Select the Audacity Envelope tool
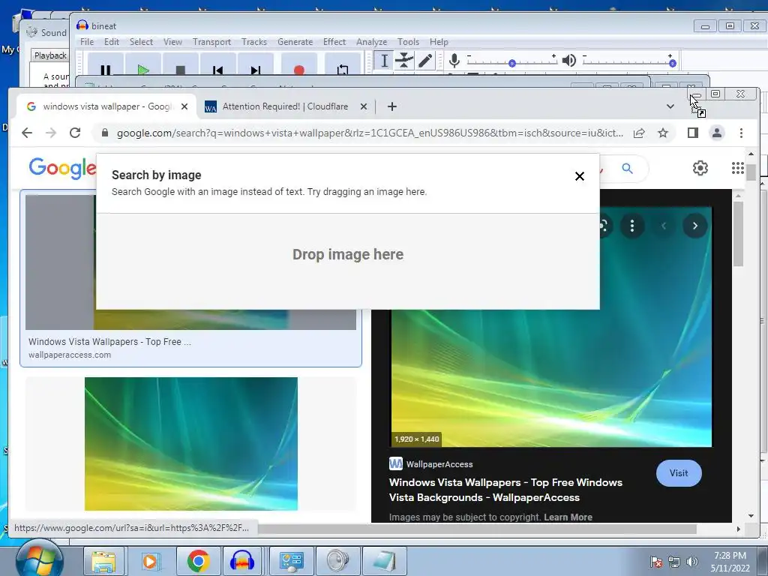Viewport: 768px width, 576px height. click(404, 61)
